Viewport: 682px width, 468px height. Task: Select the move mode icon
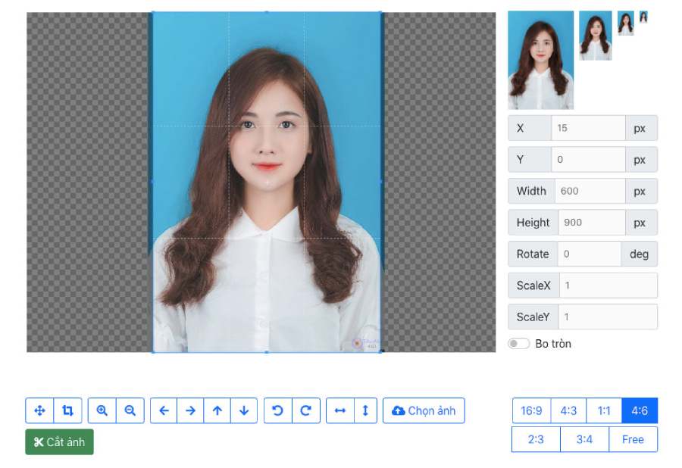click(x=39, y=410)
